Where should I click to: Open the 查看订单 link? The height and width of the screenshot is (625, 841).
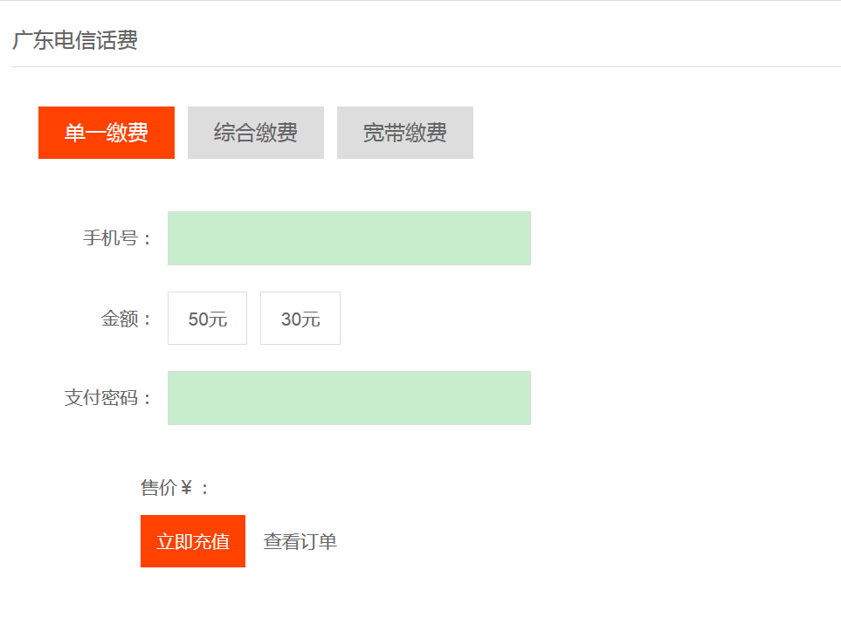[x=300, y=541]
